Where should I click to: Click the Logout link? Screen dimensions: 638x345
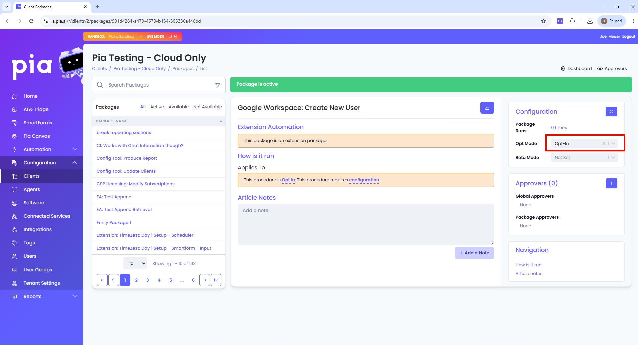pos(629,36)
